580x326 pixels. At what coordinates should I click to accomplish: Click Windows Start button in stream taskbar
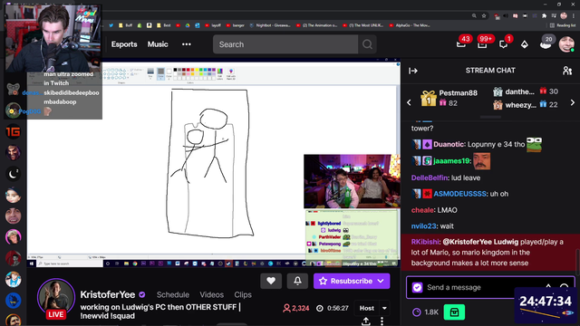click(x=32, y=264)
